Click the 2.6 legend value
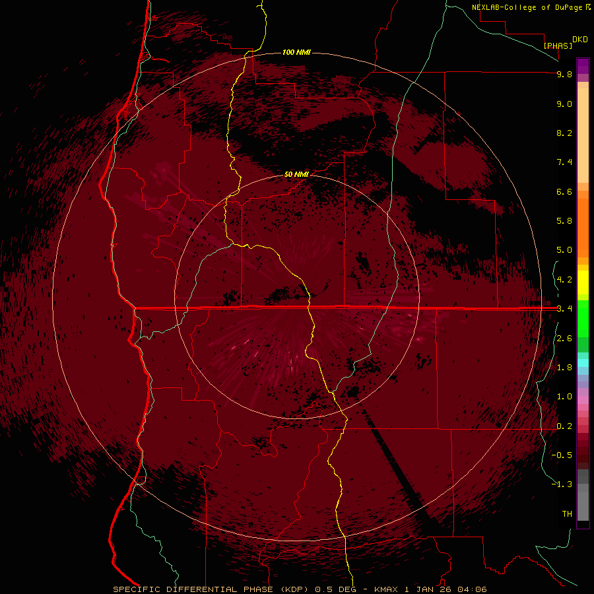This screenshot has height=594, width=594. point(564,339)
